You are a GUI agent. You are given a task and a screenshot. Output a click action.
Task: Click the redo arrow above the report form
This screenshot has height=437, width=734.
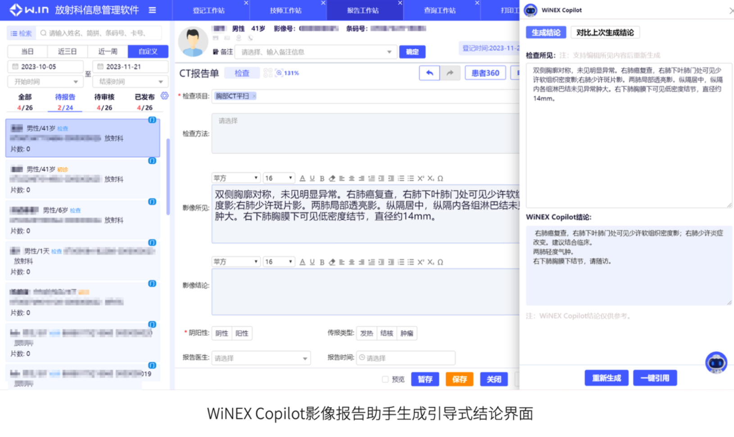[450, 72]
